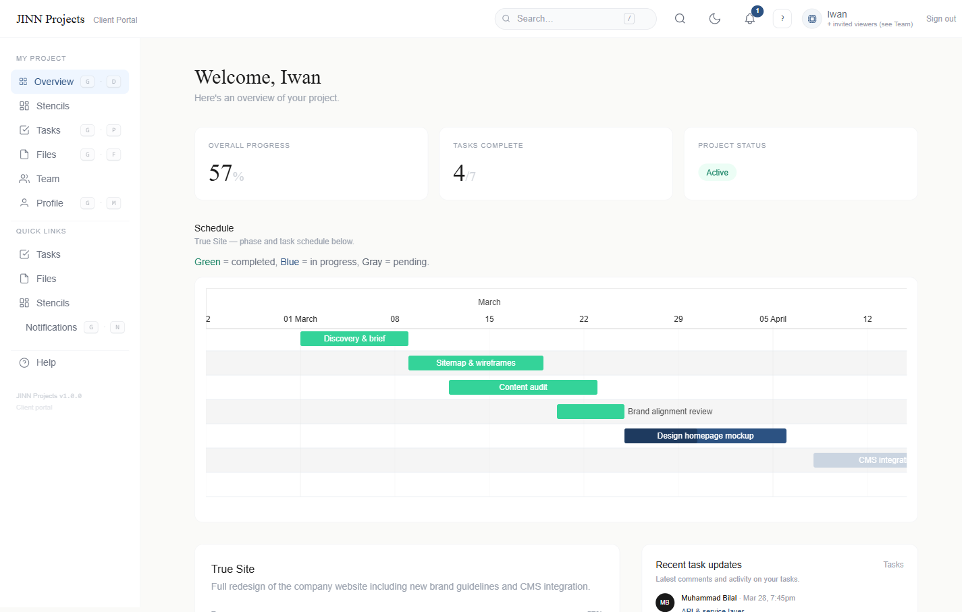The height and width of the screenshot is (612, 962).
Task: Click the Design homepage mockup blue bar
Action: pyautogui.click(x=705, y=436)
